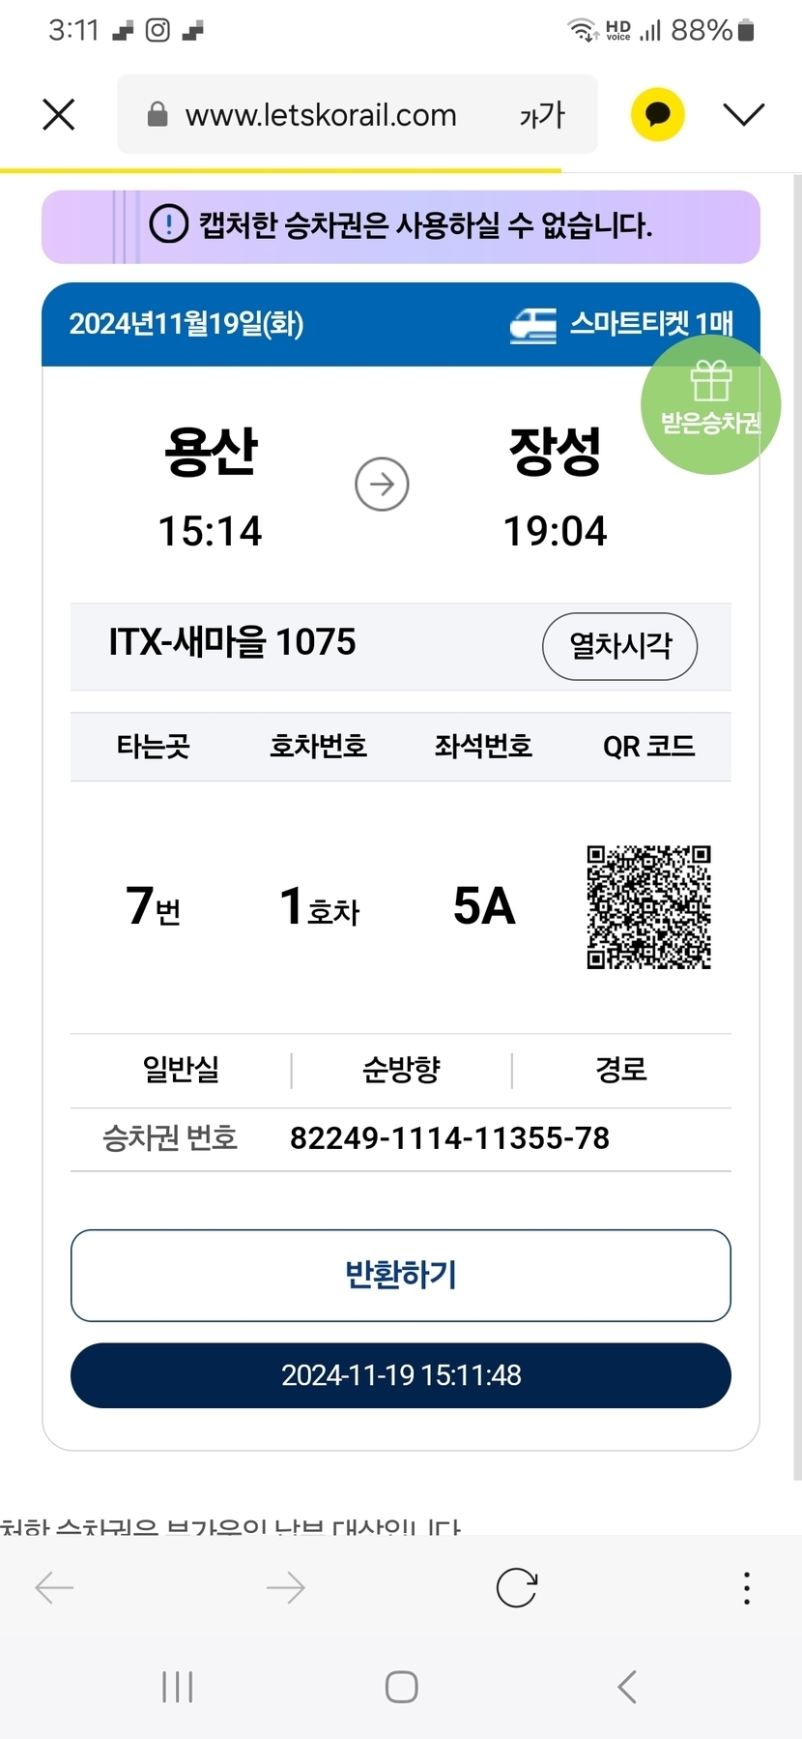Tap the circled arrow between stations
802x1739 pixels.
pyautogui.click(x=382, y=485)
